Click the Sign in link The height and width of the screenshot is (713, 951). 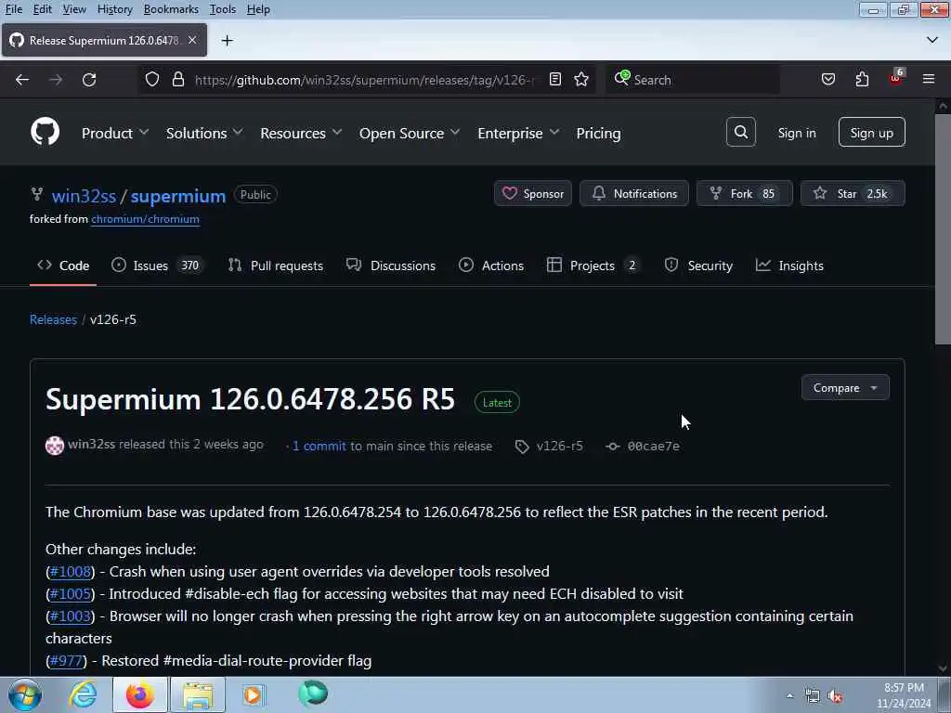click(x=797, y=133)
